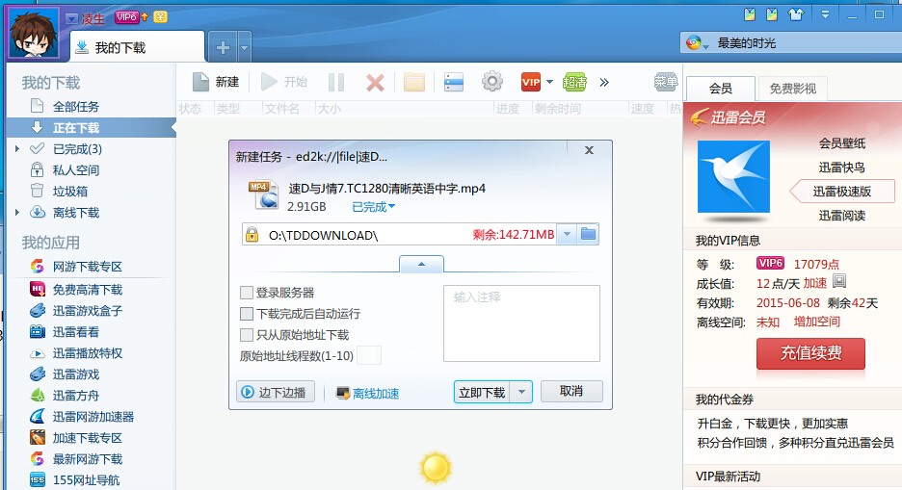Open 私人空间 in sidebar

[x=76, y=170]
